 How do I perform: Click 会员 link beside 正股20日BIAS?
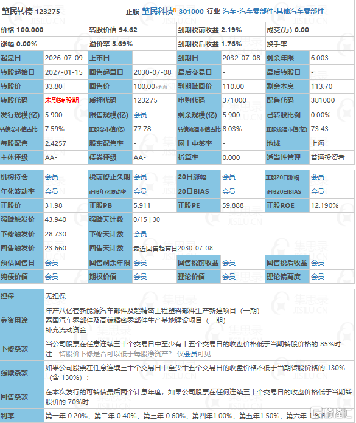[318, 191]
